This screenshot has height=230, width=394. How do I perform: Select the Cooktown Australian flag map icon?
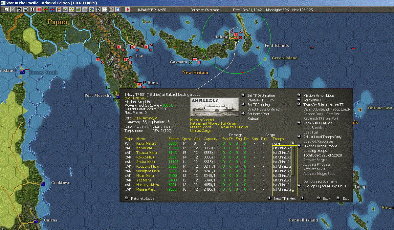point(43,184)
